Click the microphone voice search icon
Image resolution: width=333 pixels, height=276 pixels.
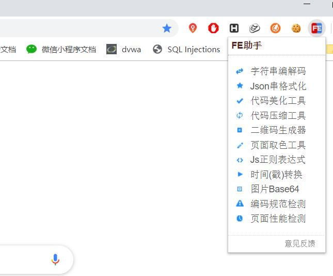(x=55, y=259)
